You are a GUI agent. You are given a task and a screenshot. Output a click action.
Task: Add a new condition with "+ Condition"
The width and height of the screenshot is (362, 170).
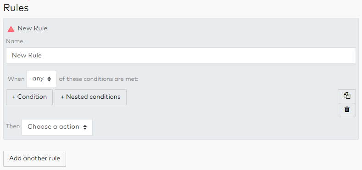click(29, 97)
